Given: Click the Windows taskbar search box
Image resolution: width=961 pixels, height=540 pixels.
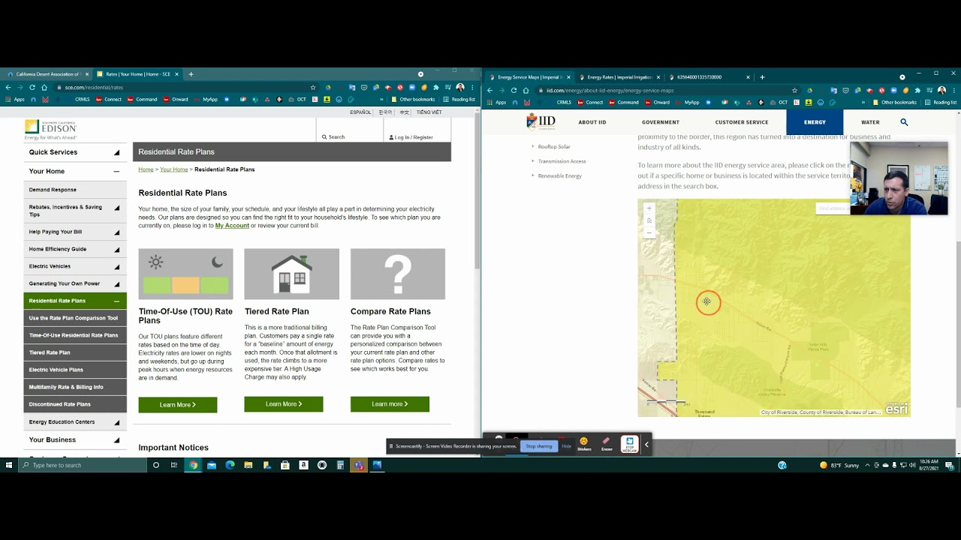Looking at the screenshot, I should (83, 465).
